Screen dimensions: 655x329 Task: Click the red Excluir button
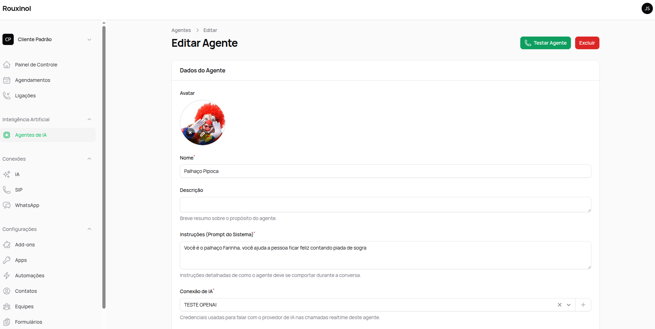[587, 43]
